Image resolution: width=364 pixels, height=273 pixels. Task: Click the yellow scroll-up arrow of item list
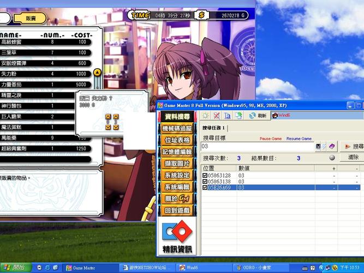point(97,73)
